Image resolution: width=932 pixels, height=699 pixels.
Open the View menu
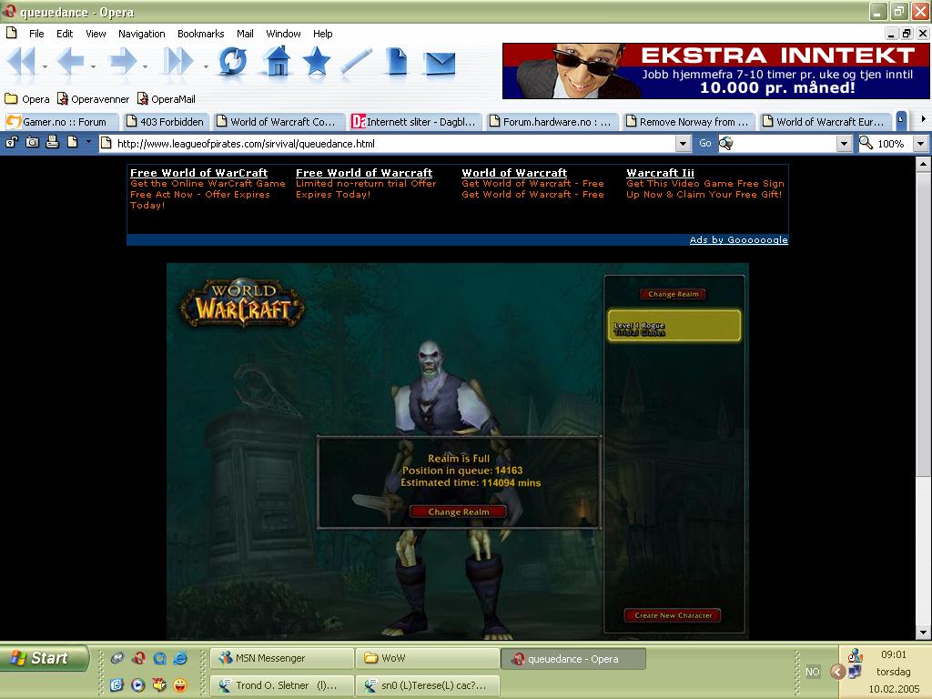[96, 34]
